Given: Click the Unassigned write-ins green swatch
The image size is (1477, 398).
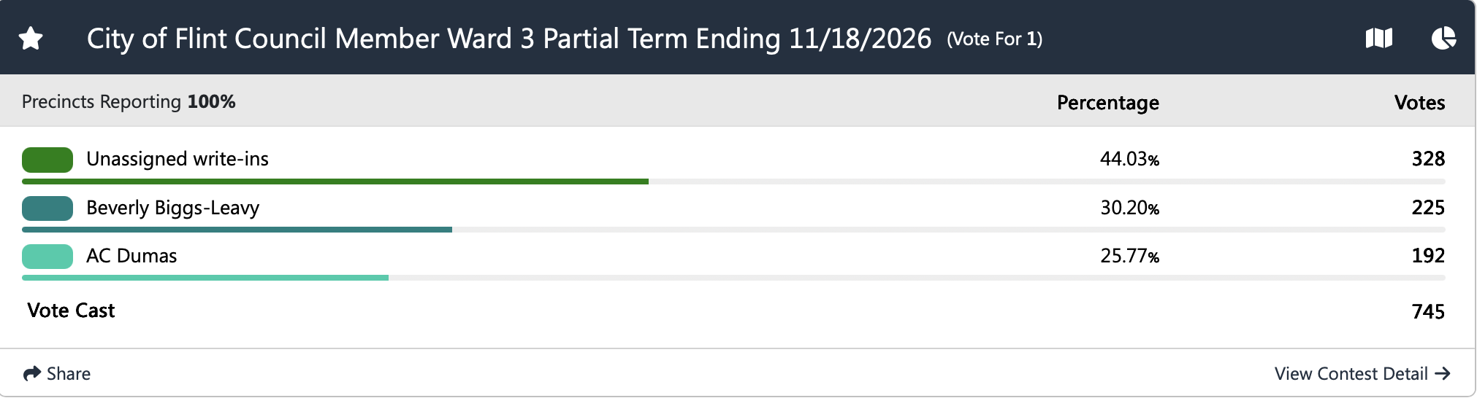Looking at the screenshot, I should 47,160.
